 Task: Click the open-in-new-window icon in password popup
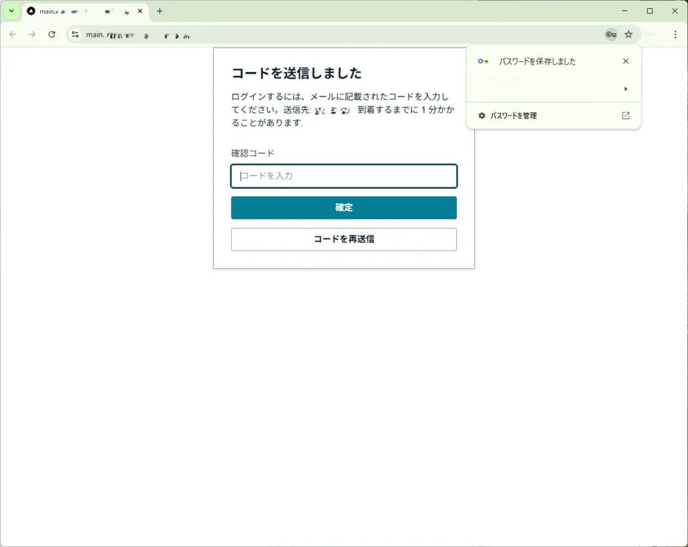click(626, 116)
